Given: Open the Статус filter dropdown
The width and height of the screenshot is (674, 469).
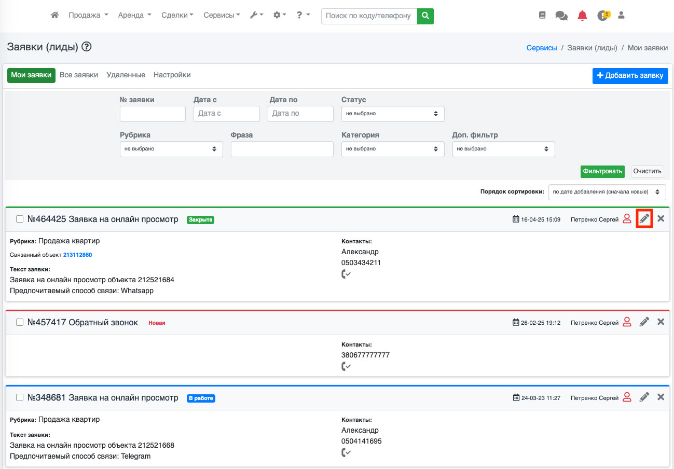Looking at the screenshot, I should (x=392, y=114).
